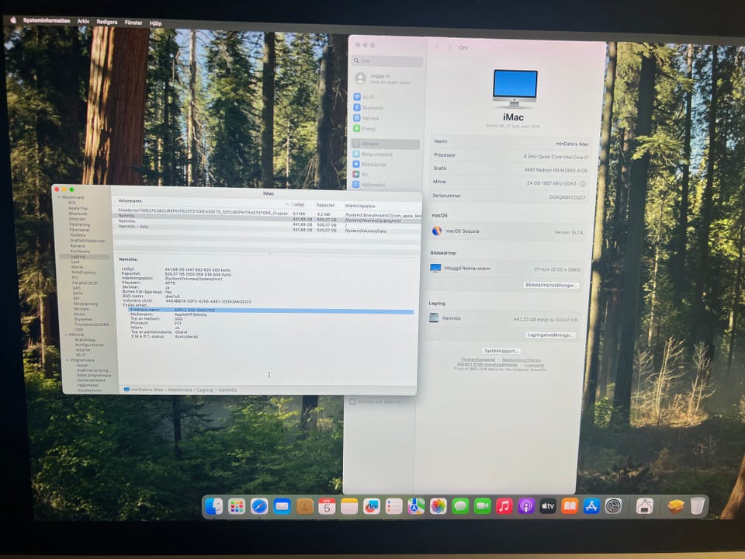Click System Settings icon in the Dock
This screenshot has width=745, height=559.
[613, 506]
